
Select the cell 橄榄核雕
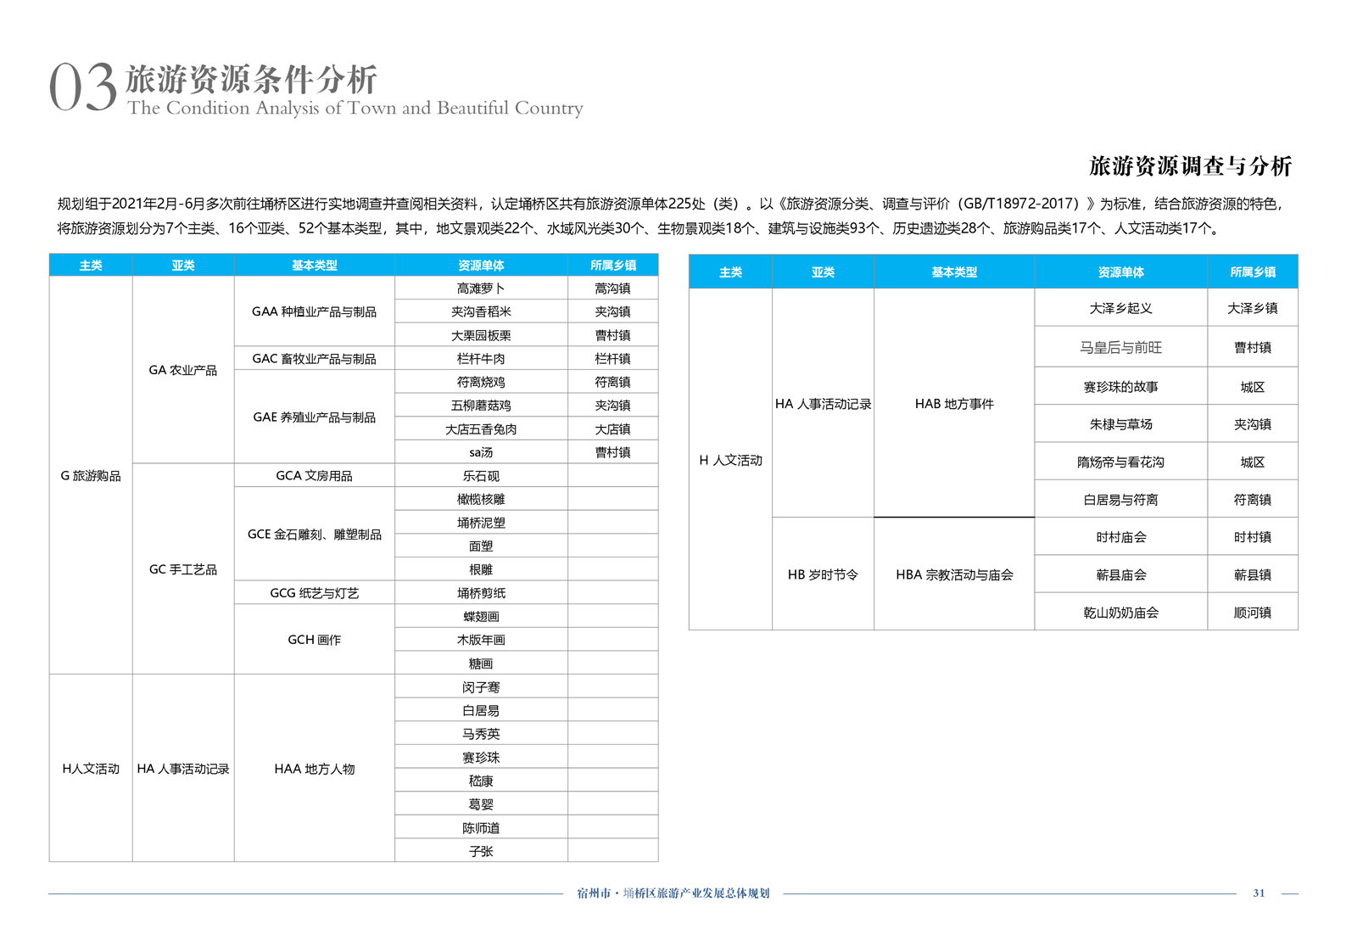tap(481, 500)
